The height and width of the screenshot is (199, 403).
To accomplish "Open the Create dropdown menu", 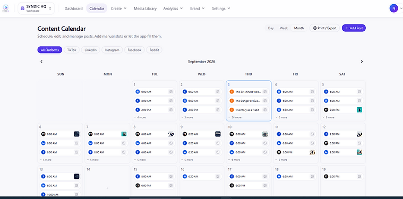I will [x=119, y=8].
